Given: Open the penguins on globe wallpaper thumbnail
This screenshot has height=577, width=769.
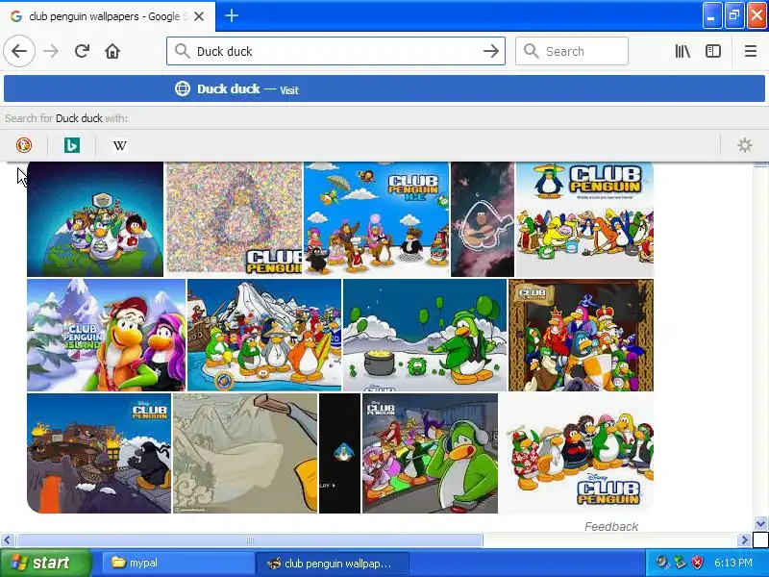Looking at the screenshot, I should [95, 219].
